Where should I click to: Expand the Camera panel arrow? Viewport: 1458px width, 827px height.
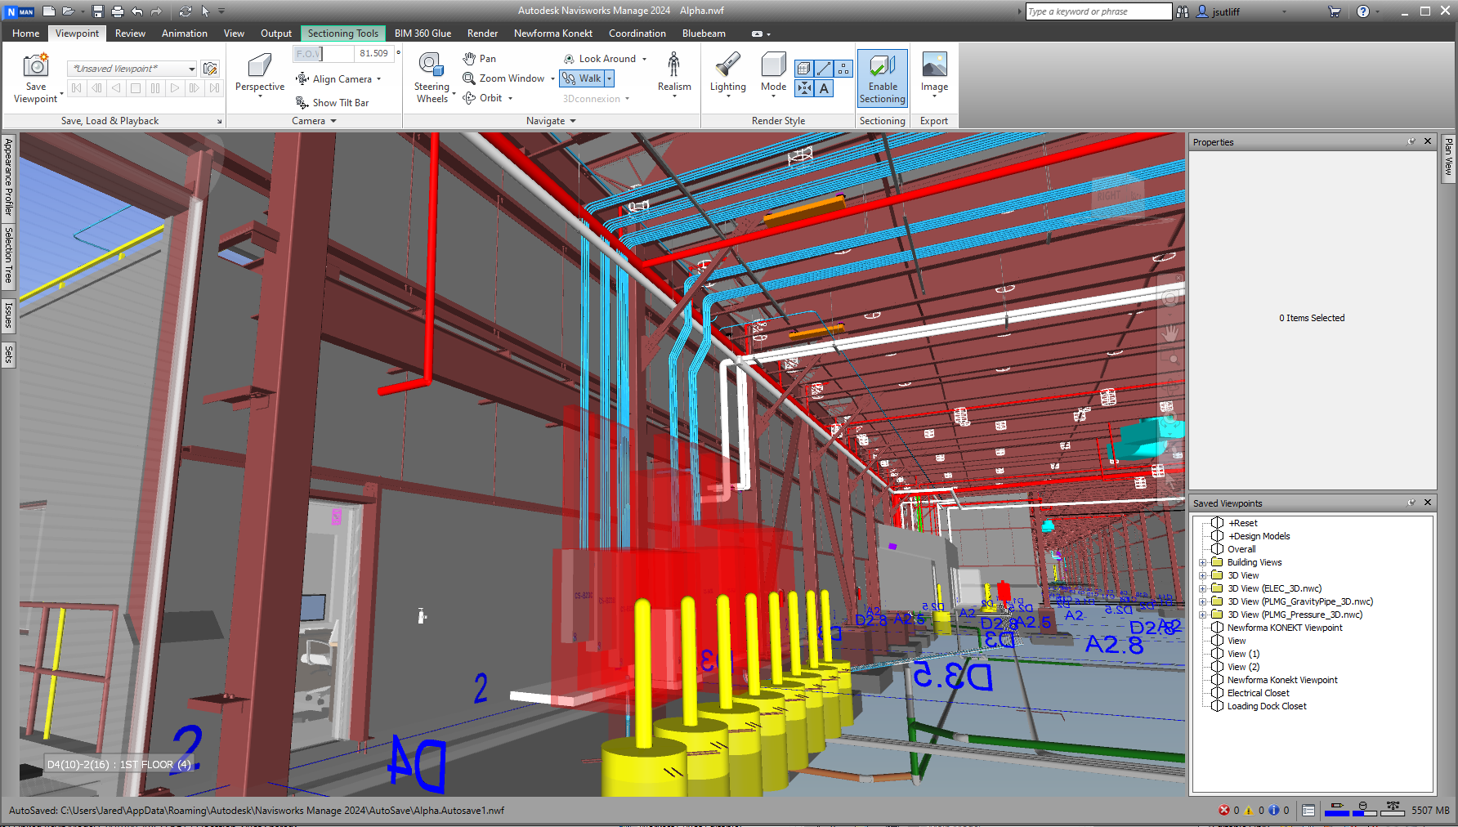[x=333, y=121]
